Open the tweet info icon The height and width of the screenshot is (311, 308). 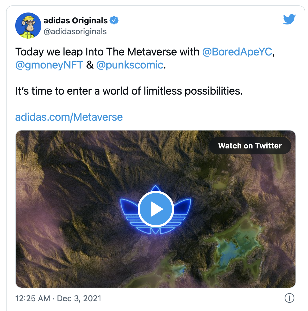click(289, 298)
